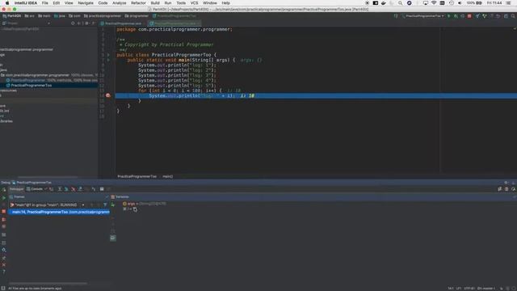The width and height of the screenshot is (517, 291).
Task: Toggle breakpoint on line 14 gutter
Action: [107, 95]
